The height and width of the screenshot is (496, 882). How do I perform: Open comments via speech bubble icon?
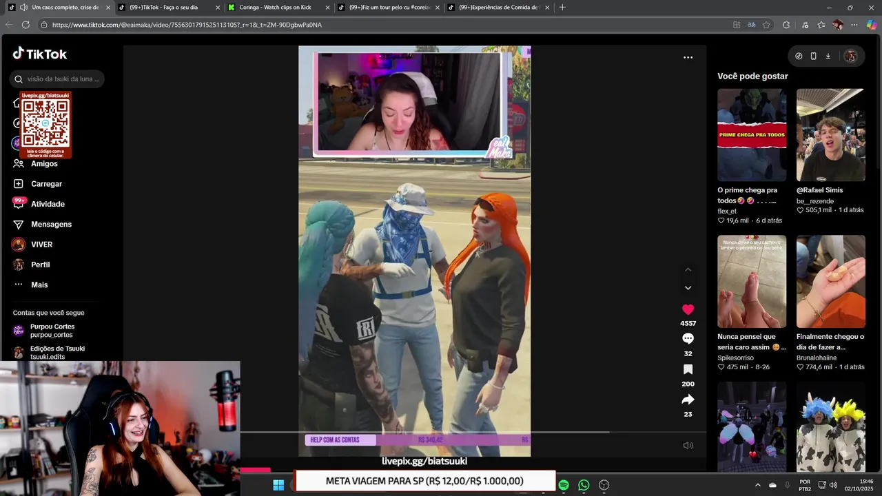(688, 338)
